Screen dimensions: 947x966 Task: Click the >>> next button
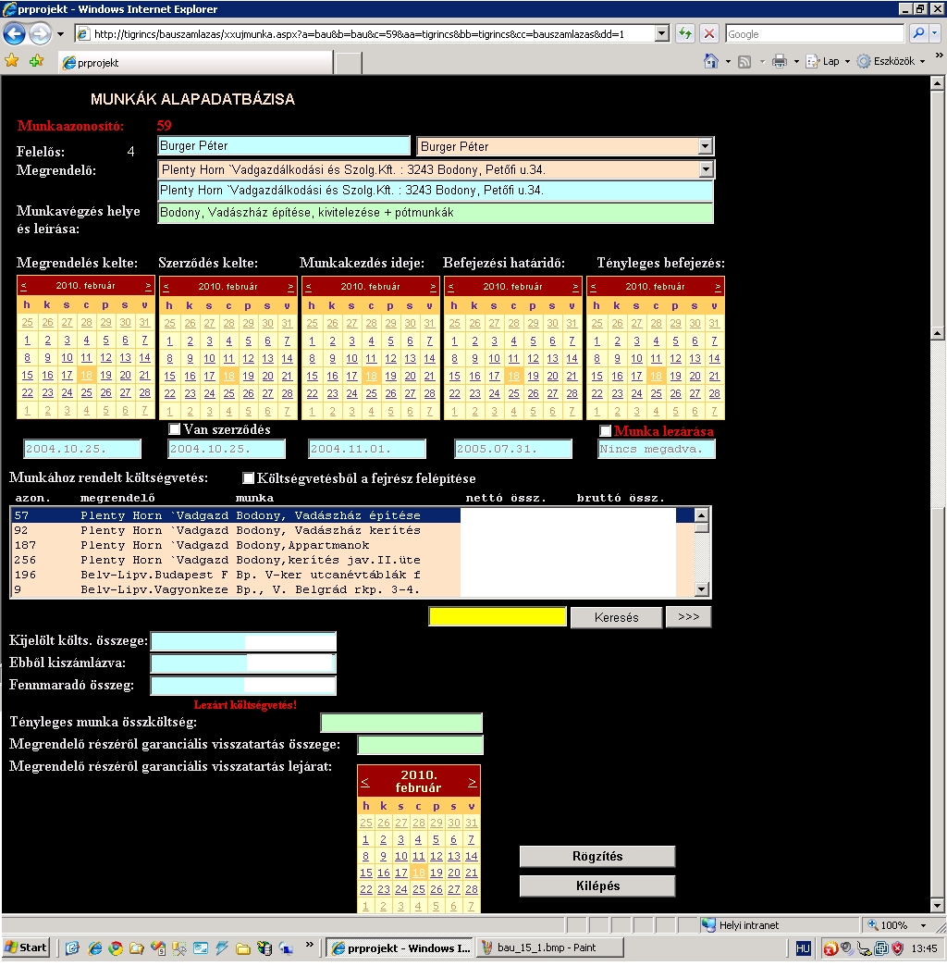tap(688, 616)
